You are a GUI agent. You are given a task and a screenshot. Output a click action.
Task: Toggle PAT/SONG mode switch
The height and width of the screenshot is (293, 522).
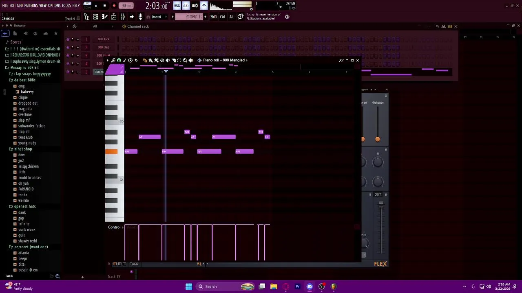click(87, 5)
